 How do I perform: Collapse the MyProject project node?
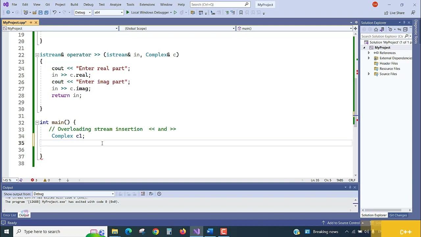pyautogui.click(x=364, y=47)
